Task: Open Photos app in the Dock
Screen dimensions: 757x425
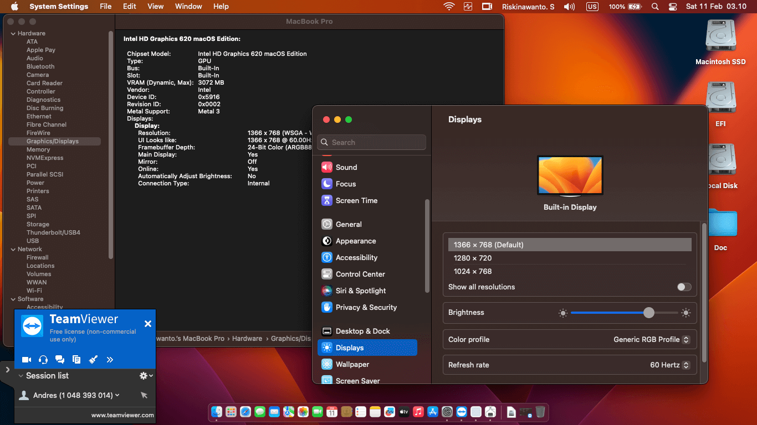Action: (x=303, y=412)
